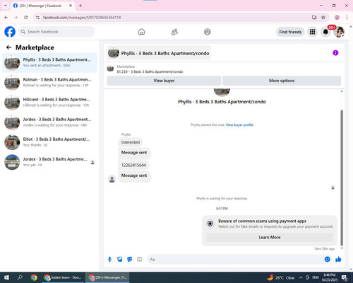Viewport: 353px width, 283px height.
Task: Click Chrome back navigation arrow
Action: coord(6,18)
